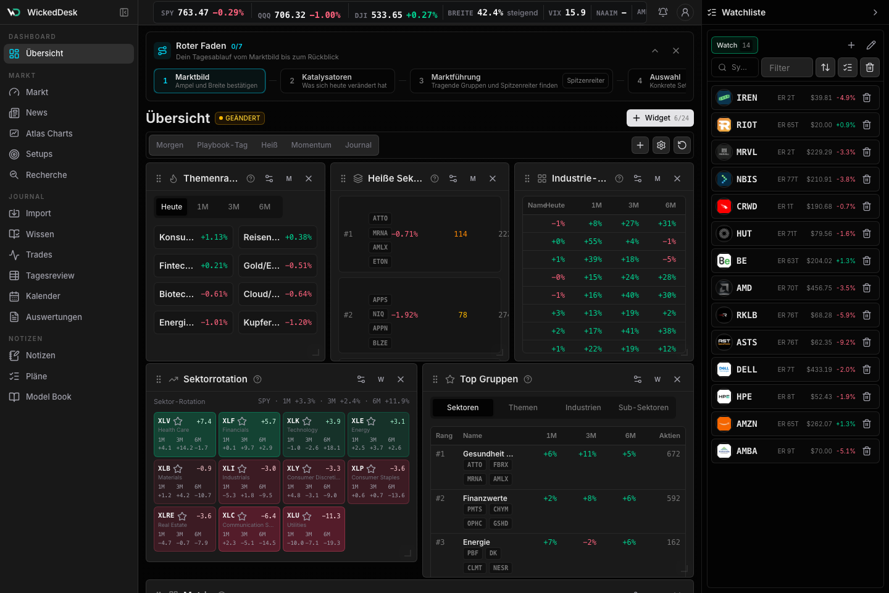
Task: Show Themenradar help info
Action: point(251,179)
